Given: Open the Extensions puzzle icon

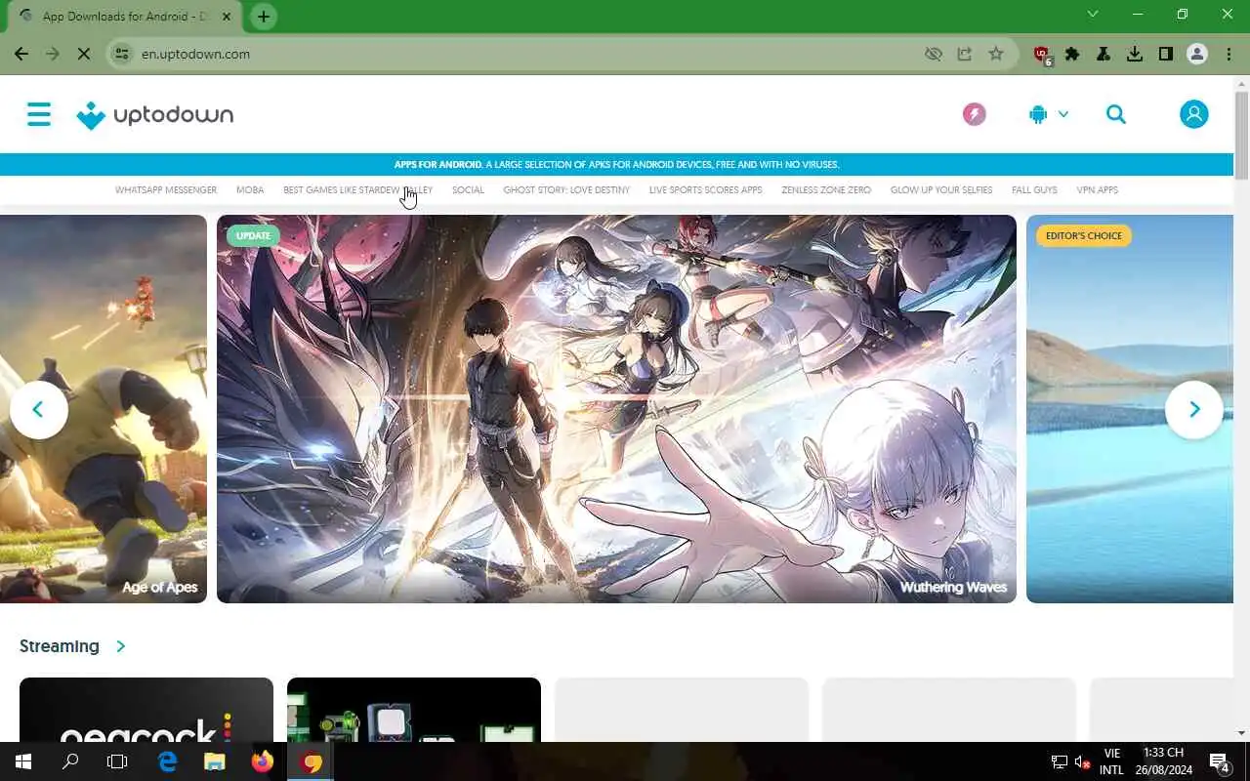Looking at the screenshot, I should point(1072,54).
